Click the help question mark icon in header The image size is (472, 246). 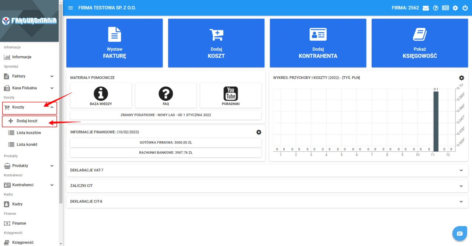click(435, 8)
